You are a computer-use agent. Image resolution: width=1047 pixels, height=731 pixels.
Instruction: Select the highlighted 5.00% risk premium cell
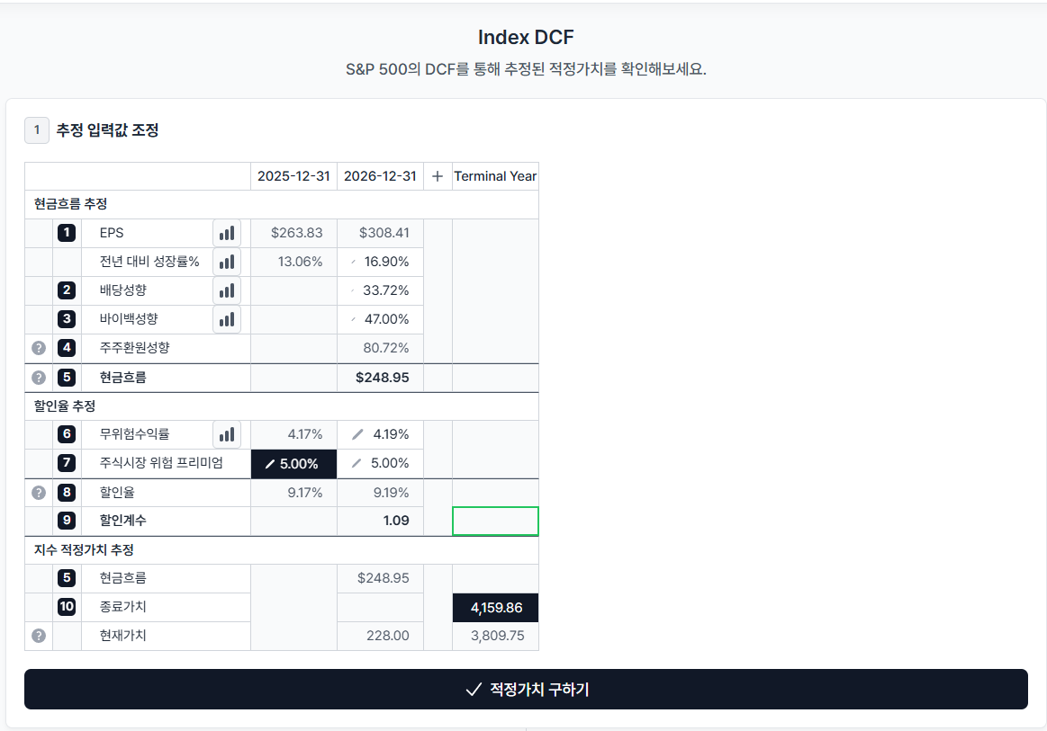tap(293, 464)
